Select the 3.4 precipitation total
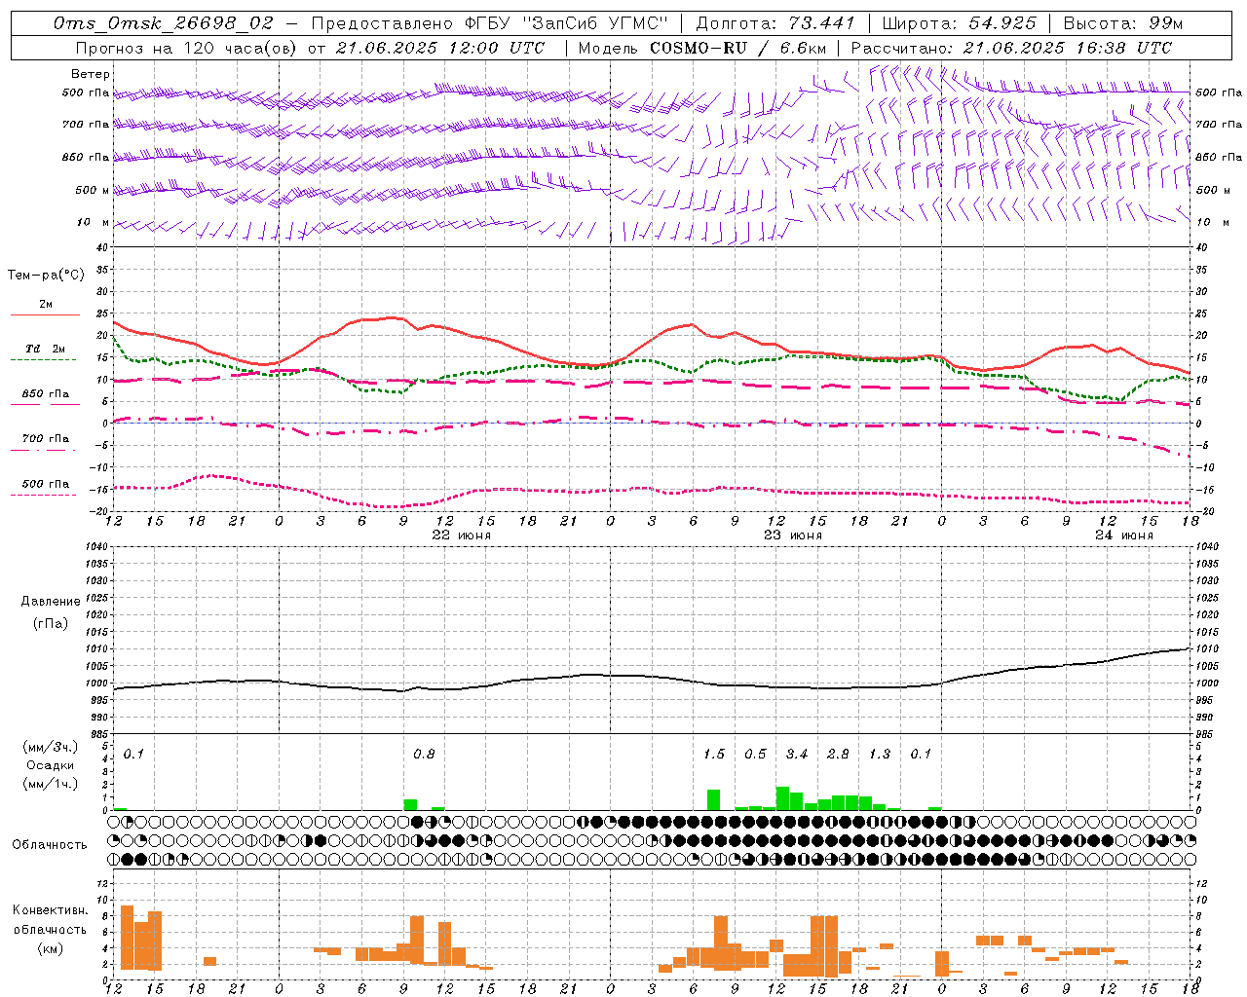 pos(797,755)
